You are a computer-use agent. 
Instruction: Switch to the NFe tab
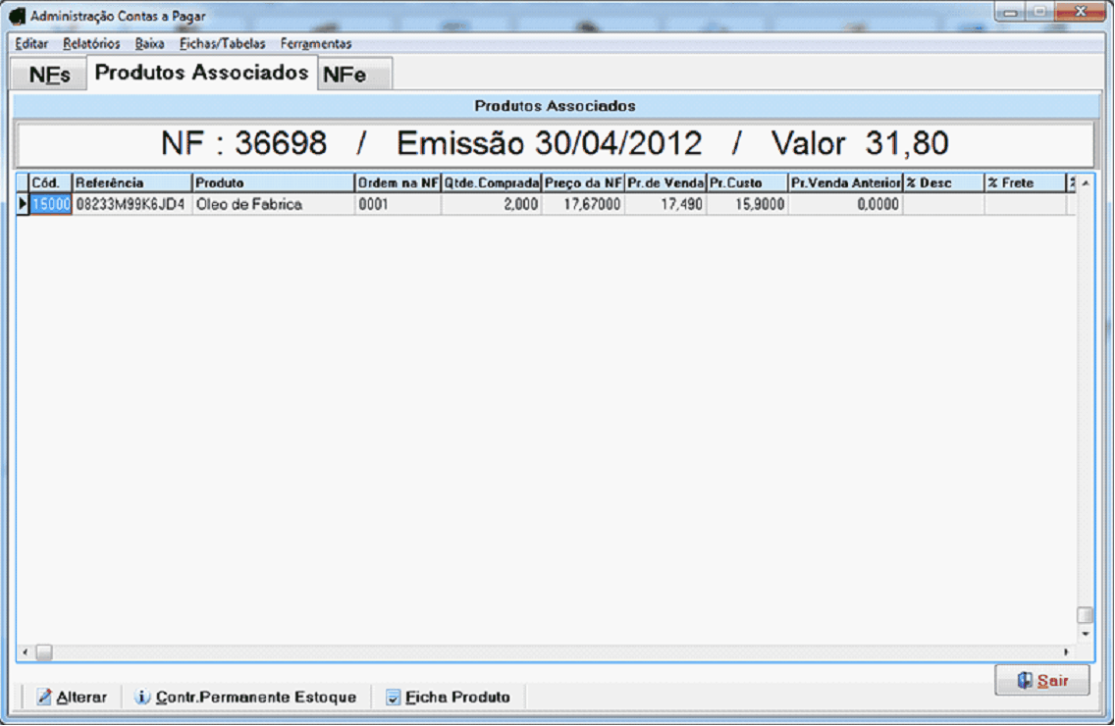(x=345, y=76)
